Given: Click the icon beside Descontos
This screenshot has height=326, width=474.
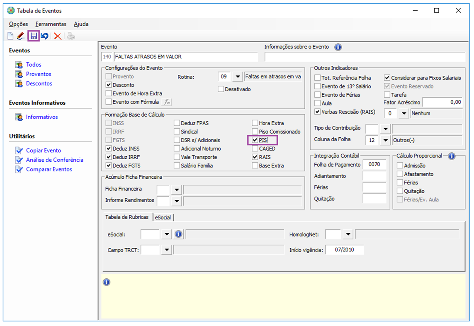Looking at the screenshot, I should tap(19, 84).
